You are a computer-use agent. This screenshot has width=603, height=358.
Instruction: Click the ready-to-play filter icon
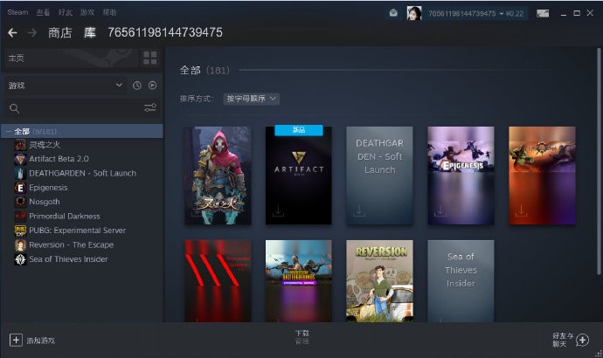click(x=152, y=86)
